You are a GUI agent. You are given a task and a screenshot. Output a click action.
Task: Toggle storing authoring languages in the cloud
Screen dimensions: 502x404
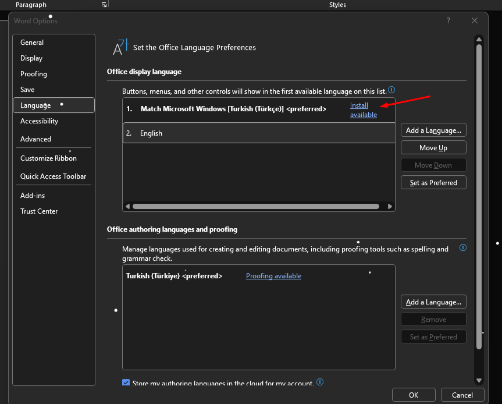point(126,382)
